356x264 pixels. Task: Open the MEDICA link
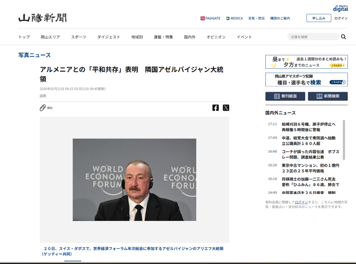tap(234, 18)
